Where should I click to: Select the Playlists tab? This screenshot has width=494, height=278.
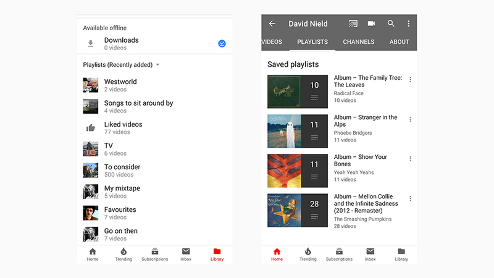coord(312,42)
